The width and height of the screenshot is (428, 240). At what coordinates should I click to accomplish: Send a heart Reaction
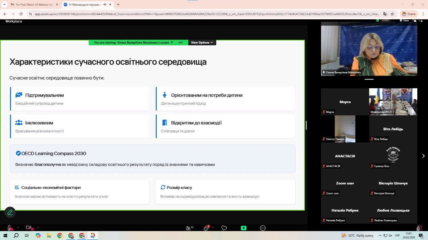pyautogui.click(x=224, y=228)
